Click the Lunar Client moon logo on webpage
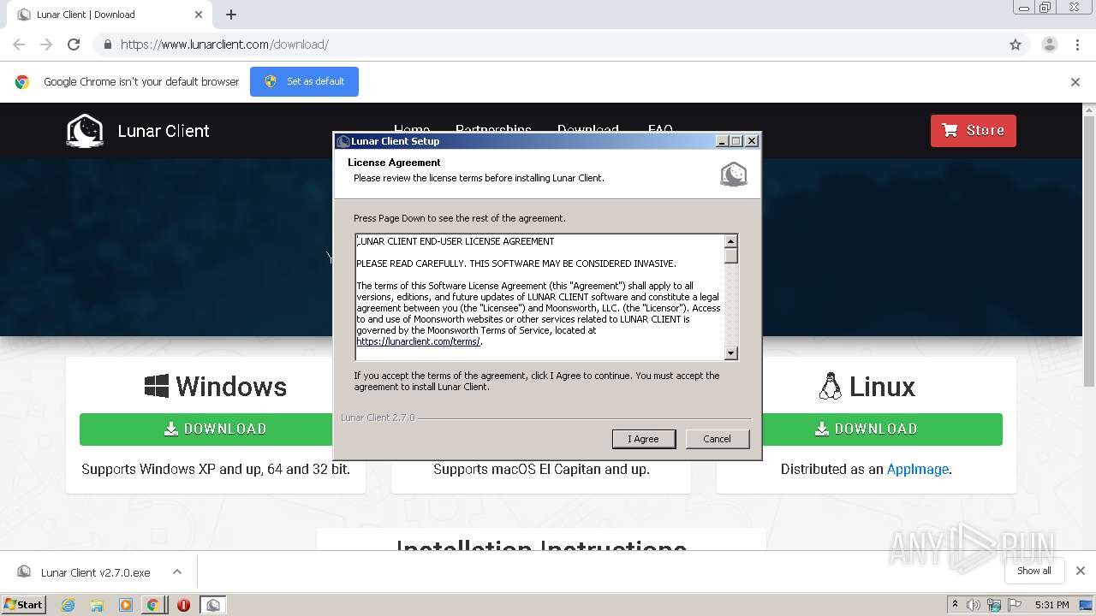 85,131
